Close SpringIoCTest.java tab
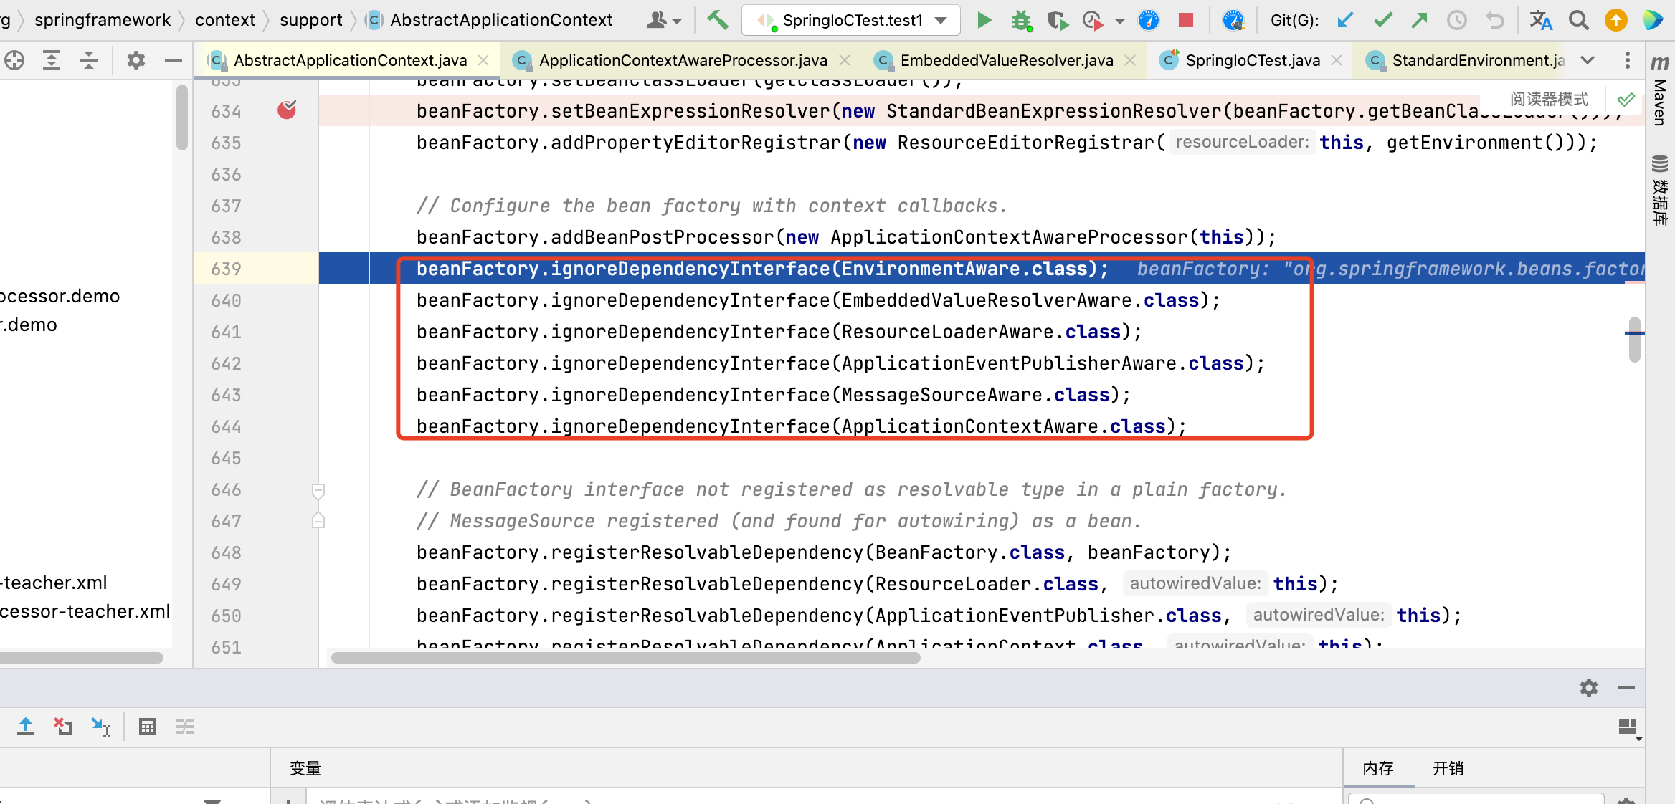1675x804 pixels. pyautogui.click(x=1337, y=60)
